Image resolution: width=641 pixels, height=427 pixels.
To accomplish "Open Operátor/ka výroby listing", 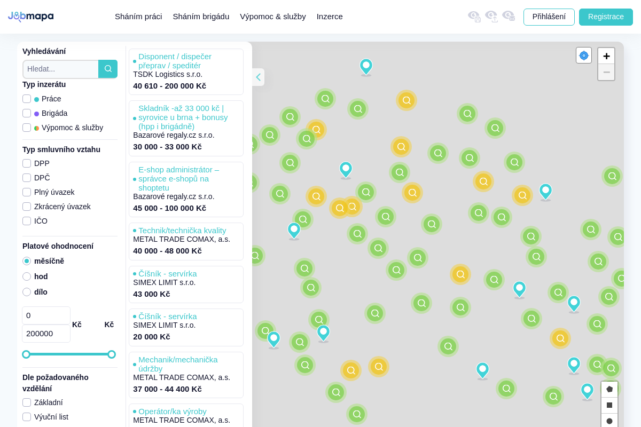I will (x=173, y=412).
